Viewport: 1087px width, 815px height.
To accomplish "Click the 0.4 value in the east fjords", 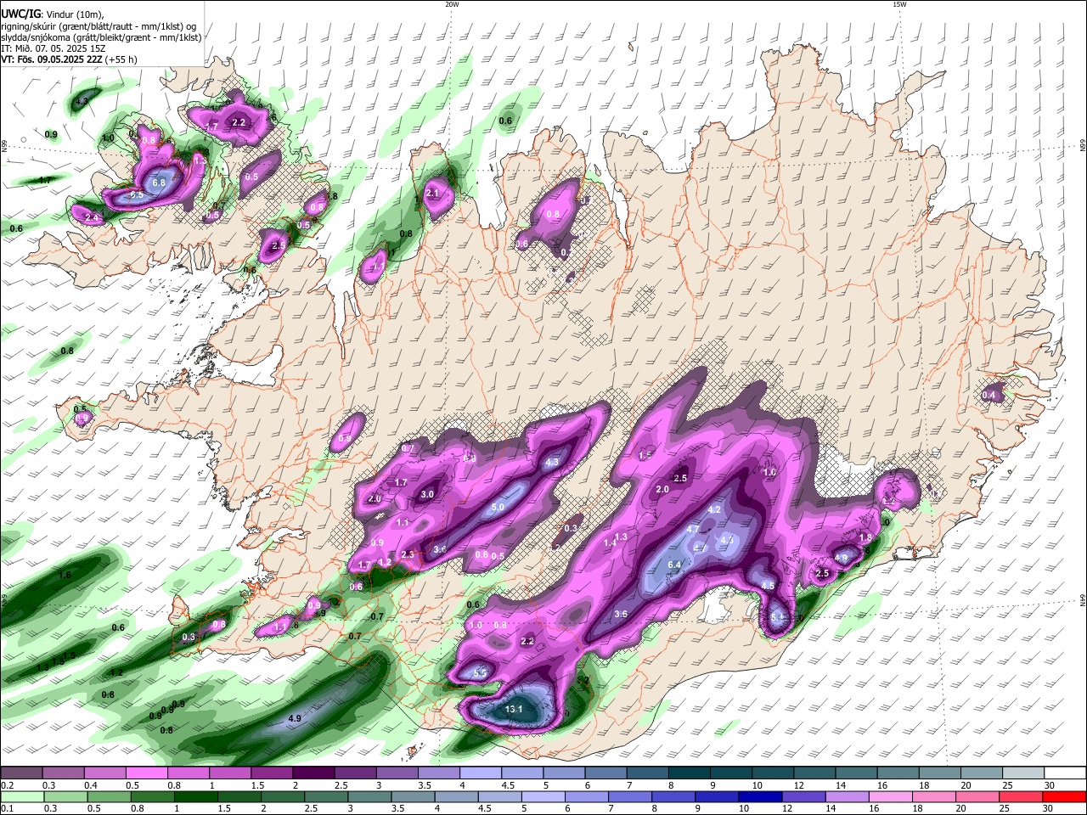I will pos(988,396).
